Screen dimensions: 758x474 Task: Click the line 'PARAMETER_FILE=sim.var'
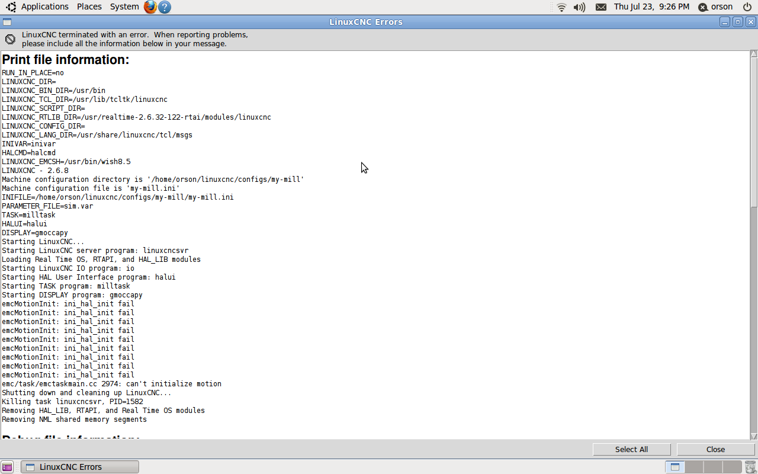(47, 206)
